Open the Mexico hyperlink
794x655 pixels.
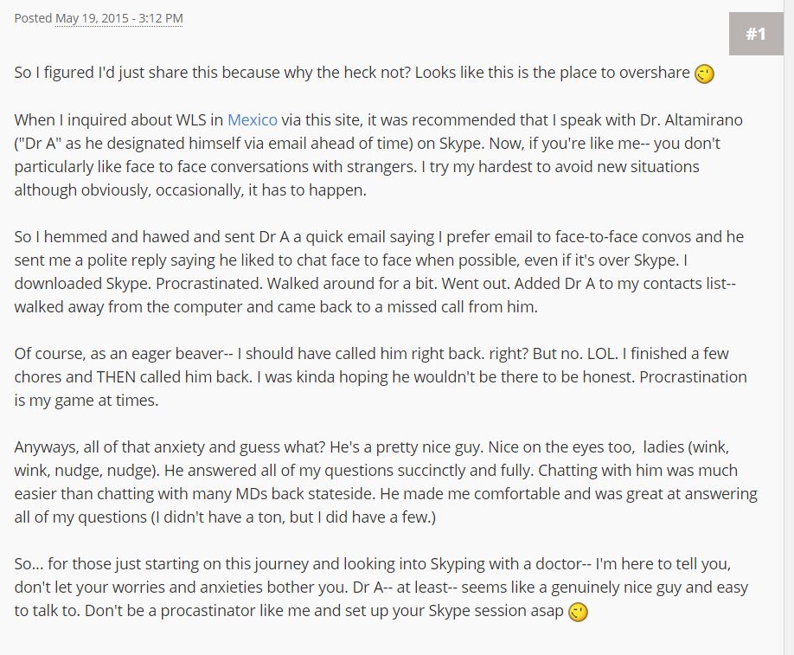[253, 120]
